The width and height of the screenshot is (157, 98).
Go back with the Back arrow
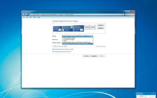point(24,15)
